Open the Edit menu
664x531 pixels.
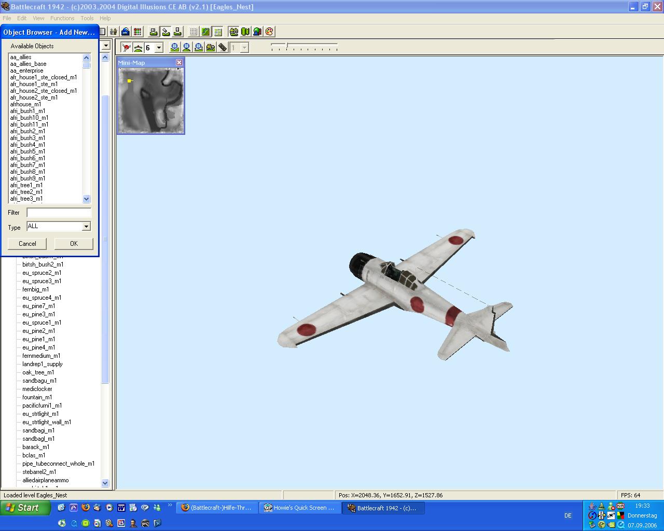22,18
